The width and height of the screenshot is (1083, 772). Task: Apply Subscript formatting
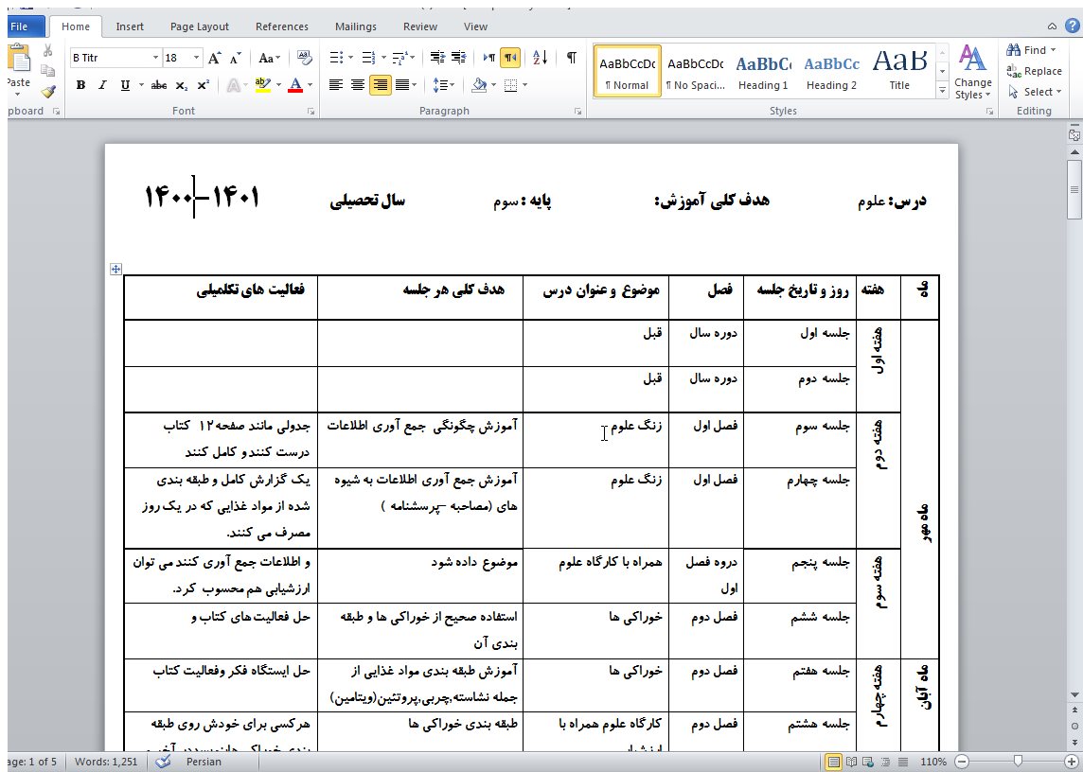pyautogui.click(x=181, y=85)
